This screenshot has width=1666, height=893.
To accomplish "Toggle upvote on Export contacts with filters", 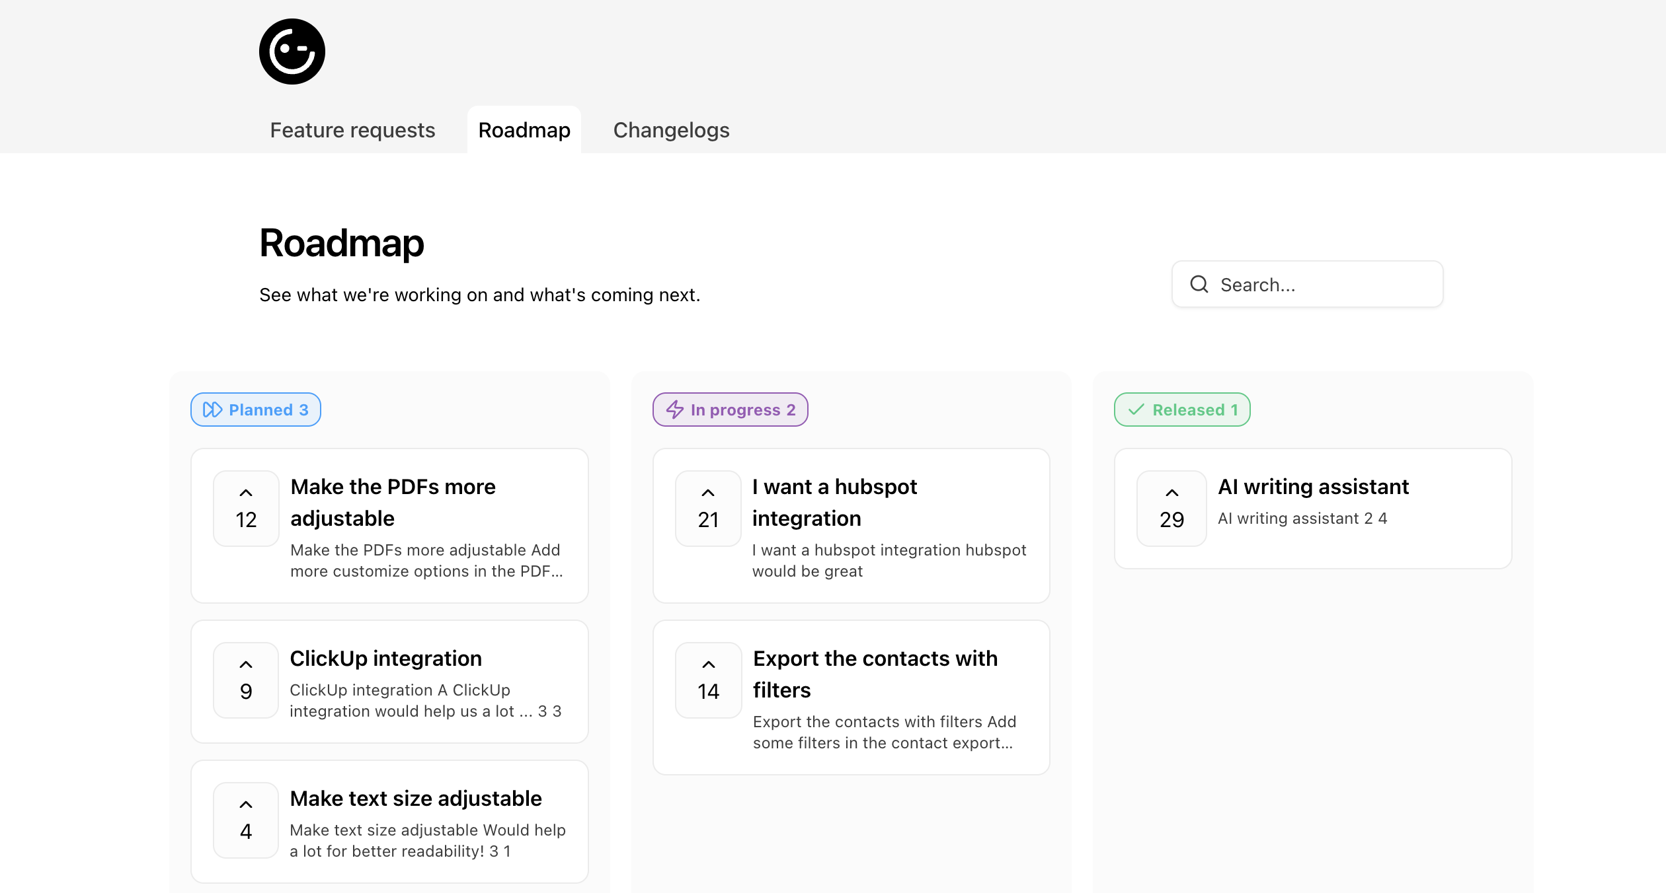I will (708, 680).
